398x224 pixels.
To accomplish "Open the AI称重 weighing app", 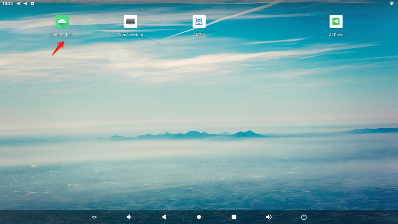I will pos(199,22).
